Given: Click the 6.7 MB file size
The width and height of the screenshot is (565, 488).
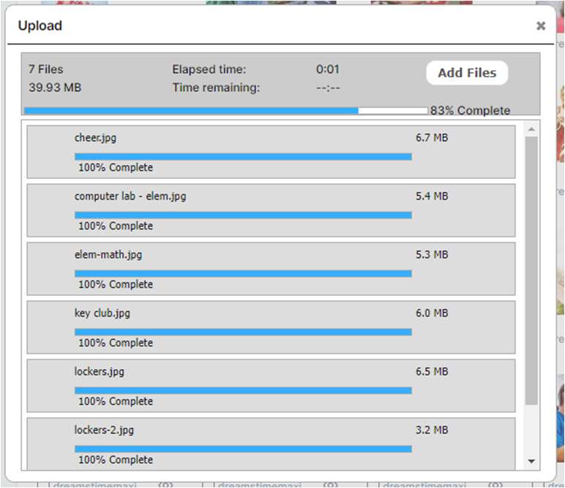Looking at the screenshot, I should pyautogui.click(x=432, y=137).
